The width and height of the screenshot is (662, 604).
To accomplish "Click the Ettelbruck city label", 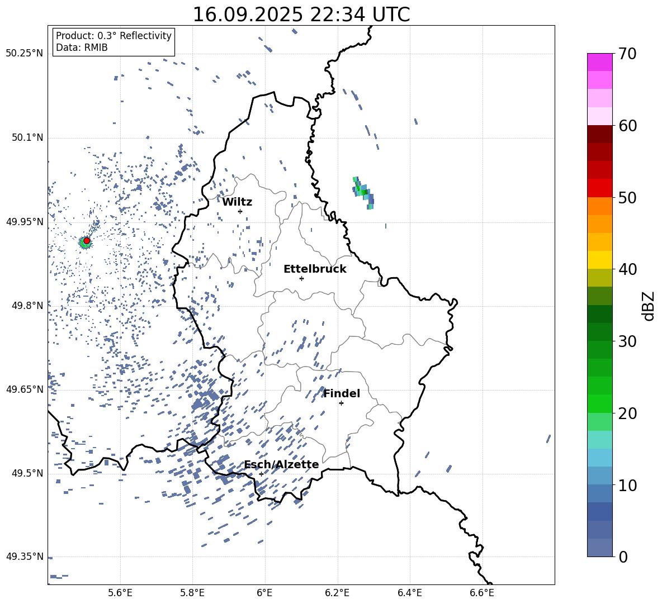I will [315, 269].
